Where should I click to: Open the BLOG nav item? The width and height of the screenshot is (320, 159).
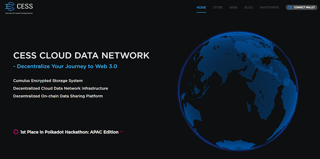click(x=248, y=7)
